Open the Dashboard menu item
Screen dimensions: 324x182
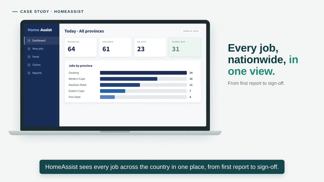point(42,41)
